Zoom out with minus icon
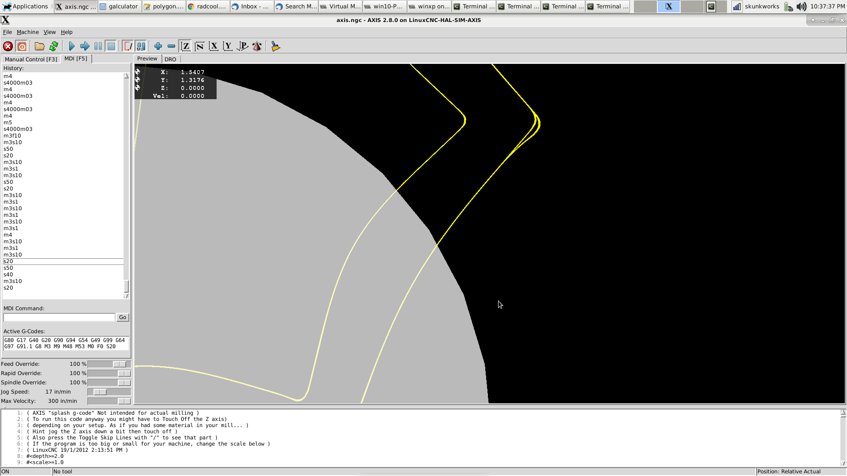847x476 pixels. tap(171, 46)
